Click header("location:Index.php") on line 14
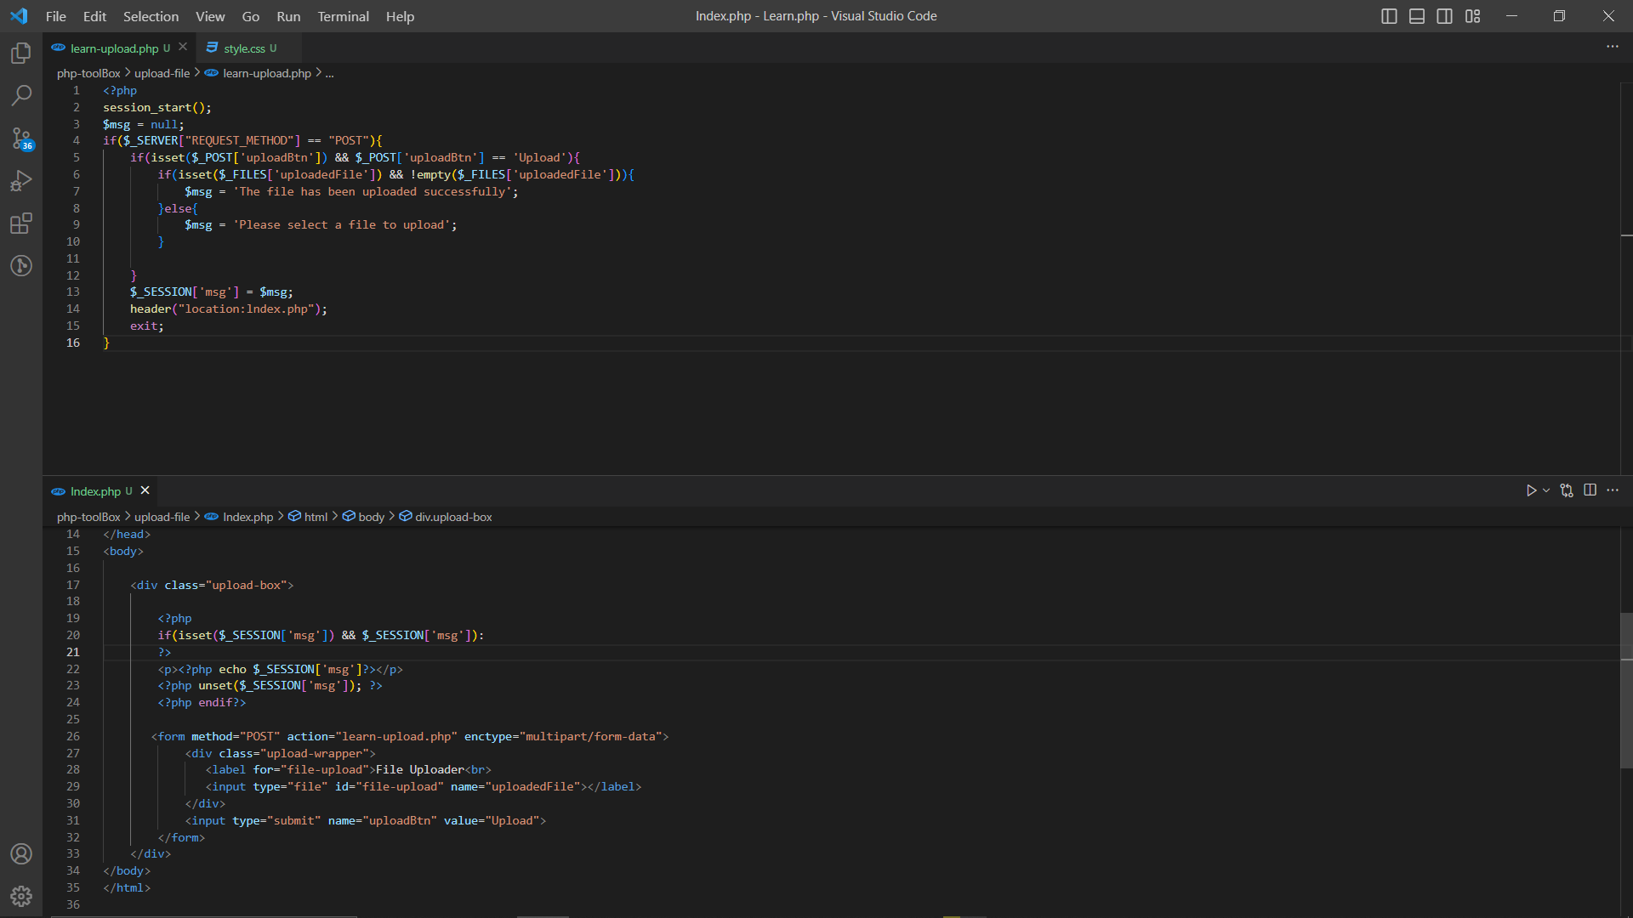This screenshot has width=1633, height=918. click(225, 309)
